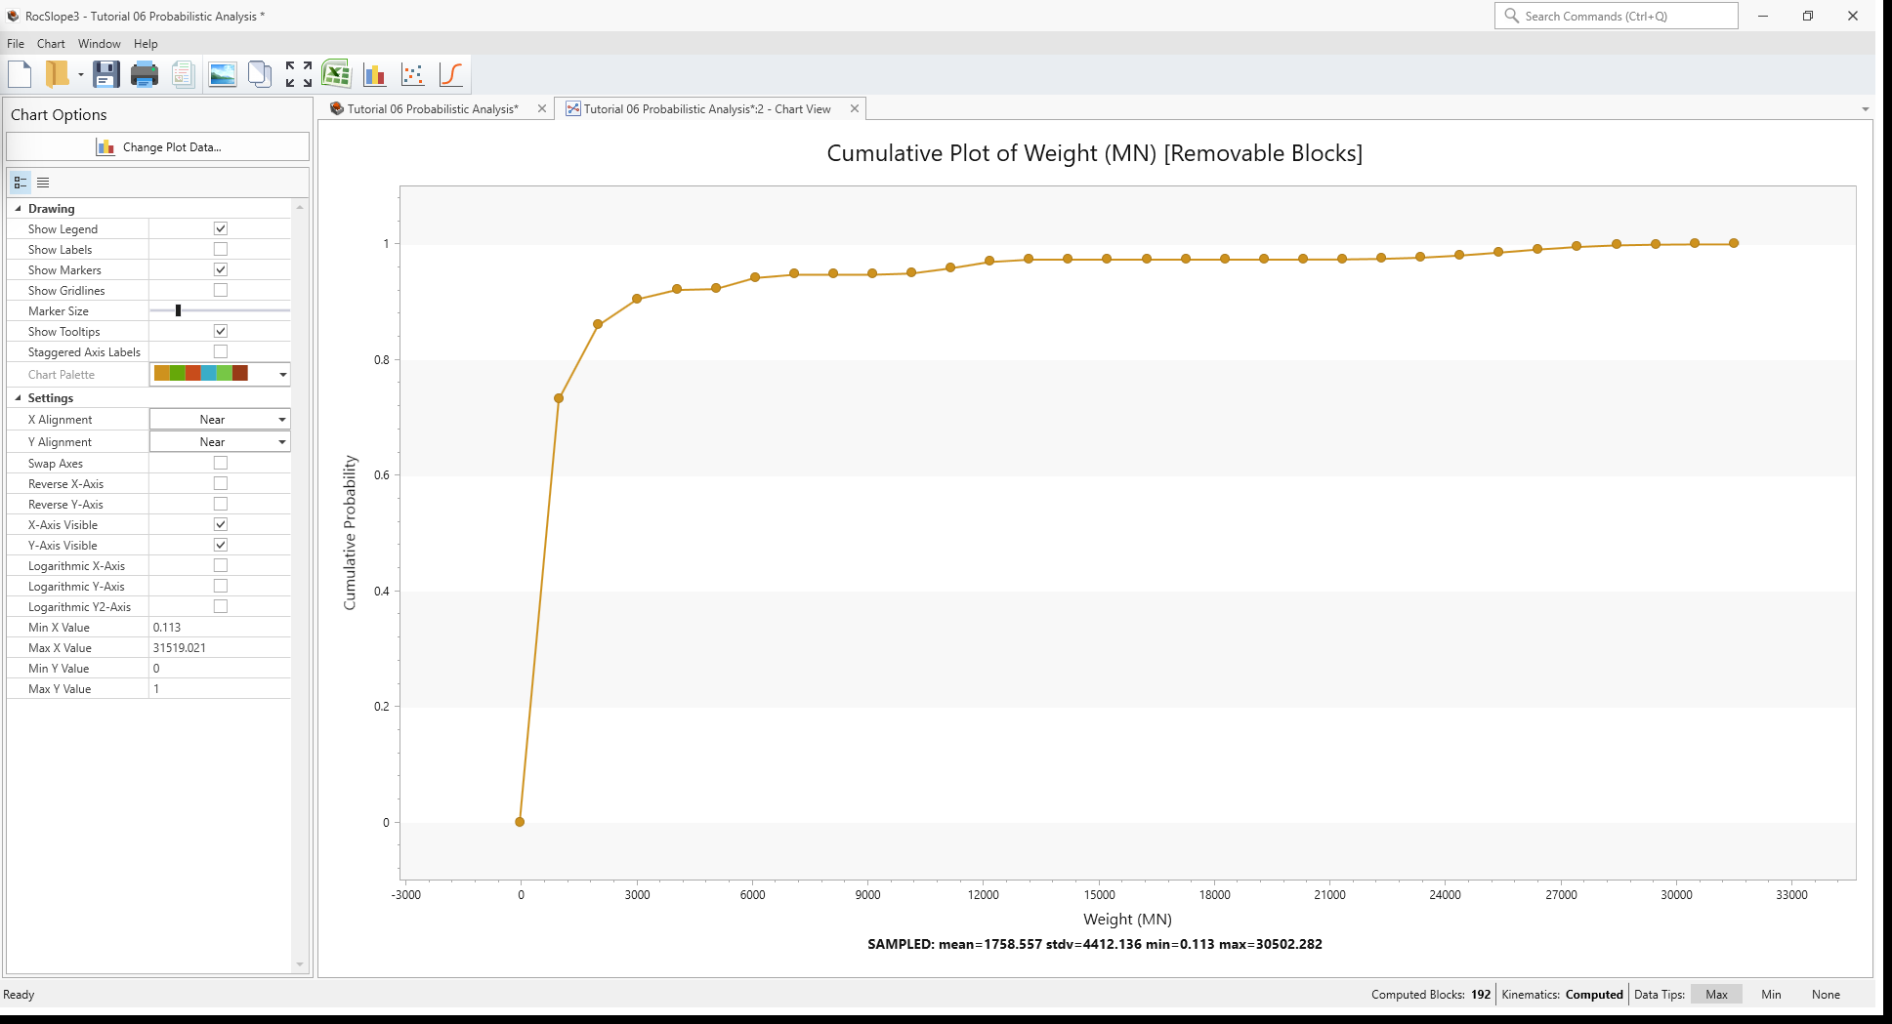Uncheck Y-Axis Visible
Viewport: 1892px width, 1024px height.
(x=221, y=545)
